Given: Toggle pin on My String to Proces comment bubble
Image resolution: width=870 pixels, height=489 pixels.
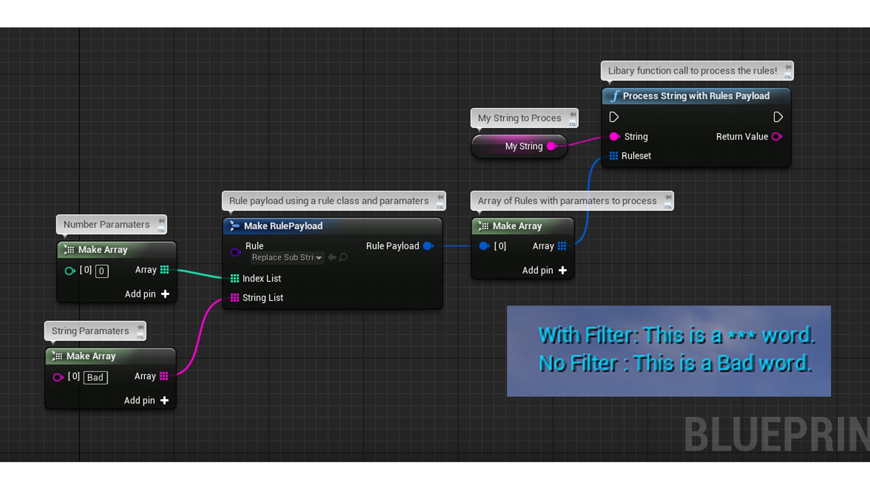Looking at the screenshot, I should [x=572, y=115].
